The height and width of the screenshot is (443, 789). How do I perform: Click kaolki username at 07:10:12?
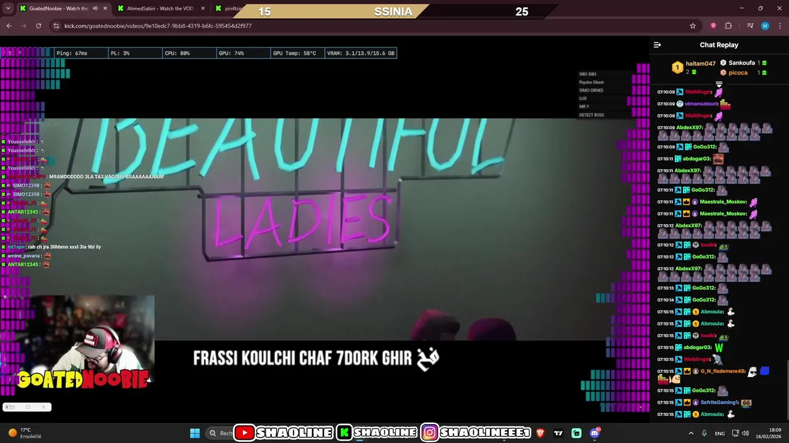[708, 245]
